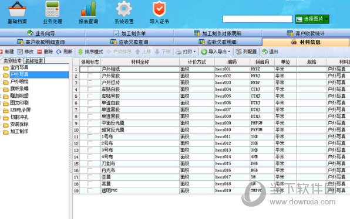Switch to the 类别检索 tab
The width and height of the screenshot is (350, 219).
(x=12, y=60)
